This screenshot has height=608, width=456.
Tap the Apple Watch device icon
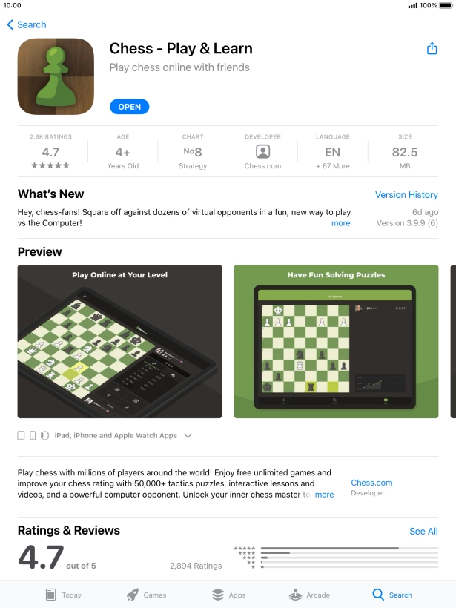pos(44,435)
